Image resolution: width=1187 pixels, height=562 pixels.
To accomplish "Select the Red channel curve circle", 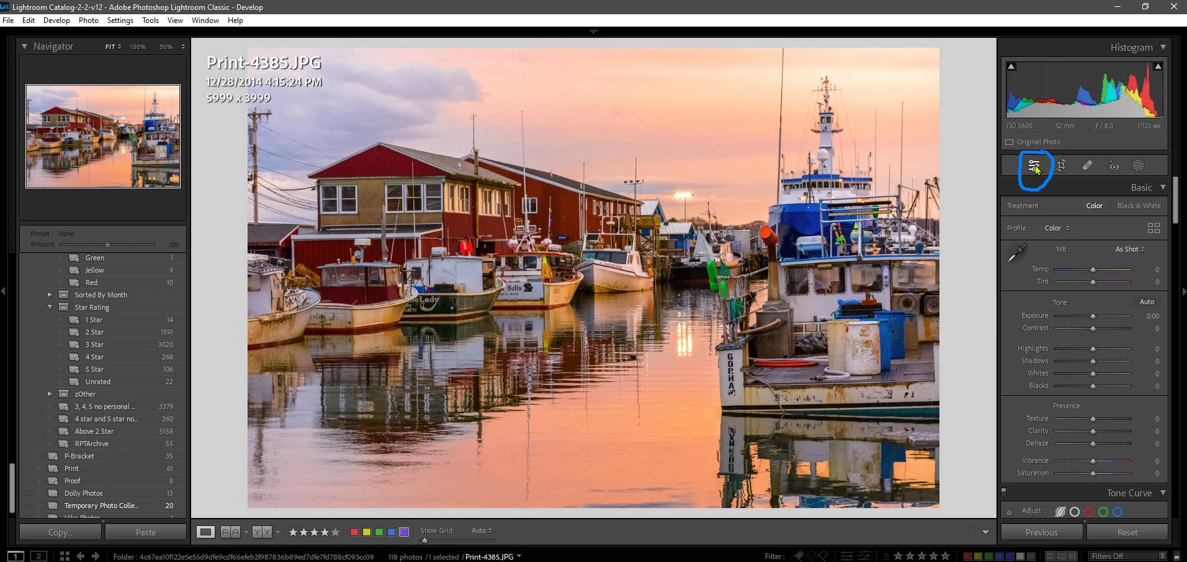I will pyautogui.click(x=1089, y=512).
